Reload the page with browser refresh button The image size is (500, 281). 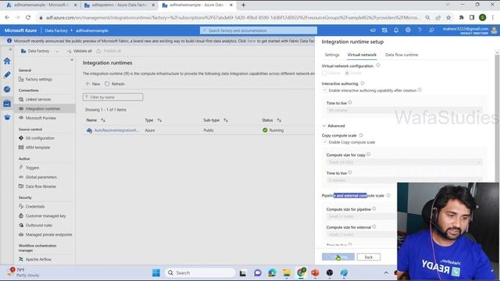[28, 17]
